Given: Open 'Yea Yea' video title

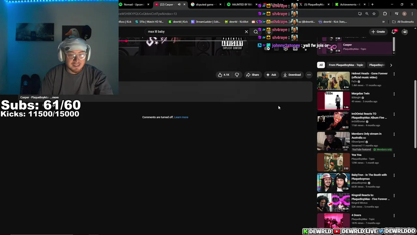Looking at the screenshot, I should pyautogui.click(x=356, y=155).
